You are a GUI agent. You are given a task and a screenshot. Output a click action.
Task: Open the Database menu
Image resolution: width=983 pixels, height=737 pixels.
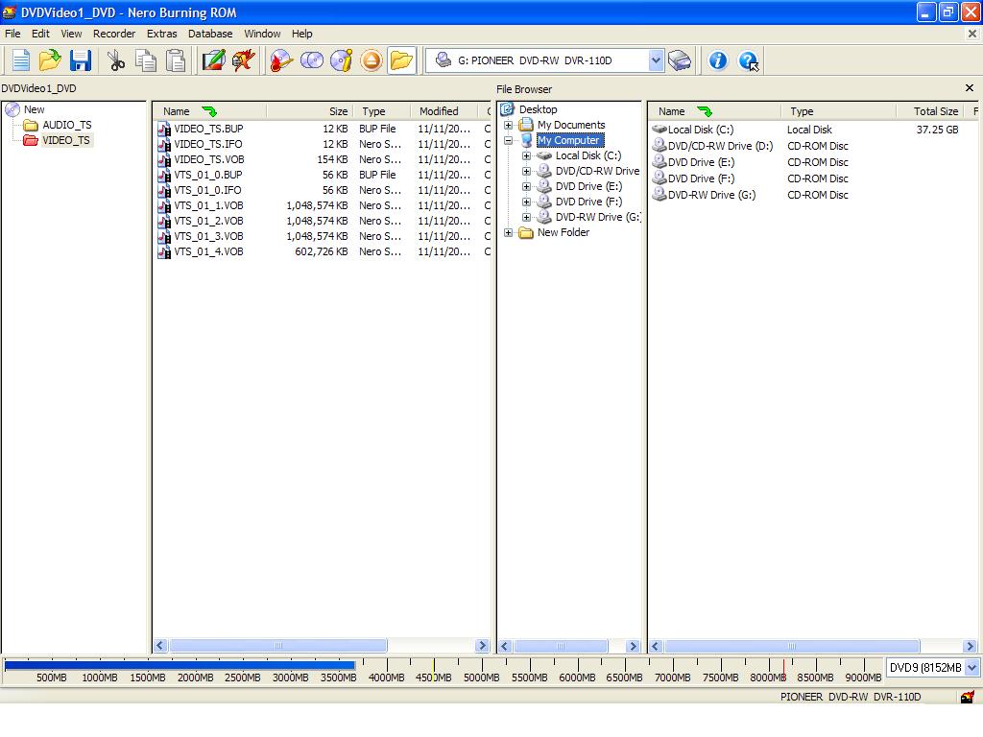point(210,34)
